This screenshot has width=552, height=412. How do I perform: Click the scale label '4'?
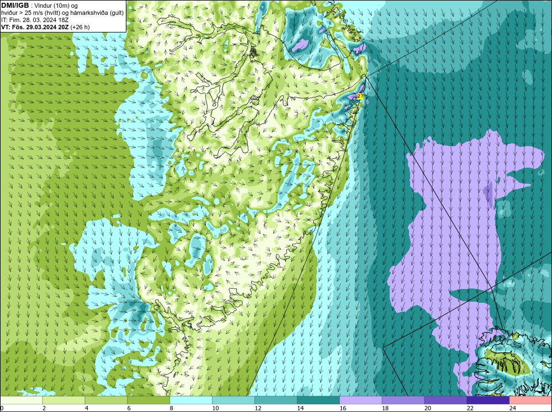point(87,408)
